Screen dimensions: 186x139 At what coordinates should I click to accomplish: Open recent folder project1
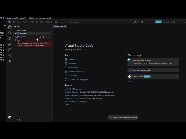tap(68, 89)
